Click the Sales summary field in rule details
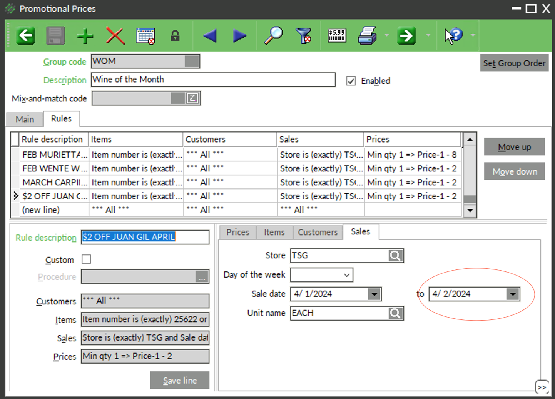This screenshot has width=555, height=399. 145,338
